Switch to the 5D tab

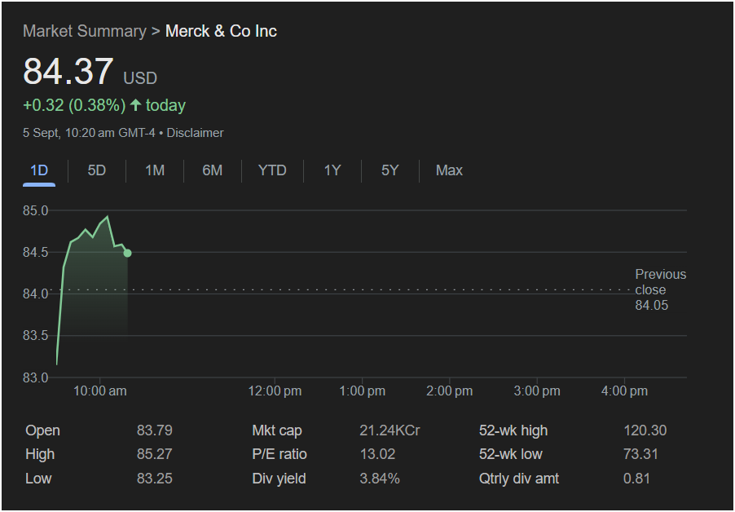point(97,170)
